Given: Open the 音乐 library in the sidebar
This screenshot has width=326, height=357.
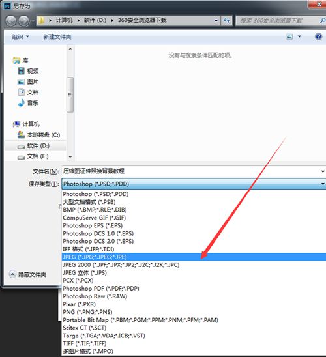Looking at the screenshot, I should [28, 103].
